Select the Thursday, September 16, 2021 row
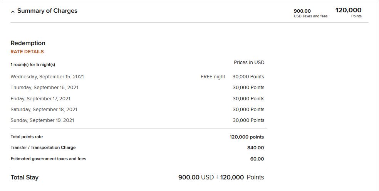Viewport: 379px width, 191px height. [x=137, y=88]
